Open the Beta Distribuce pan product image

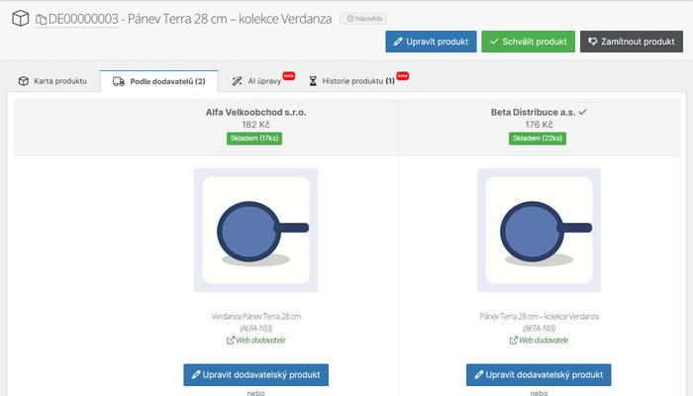539,230
